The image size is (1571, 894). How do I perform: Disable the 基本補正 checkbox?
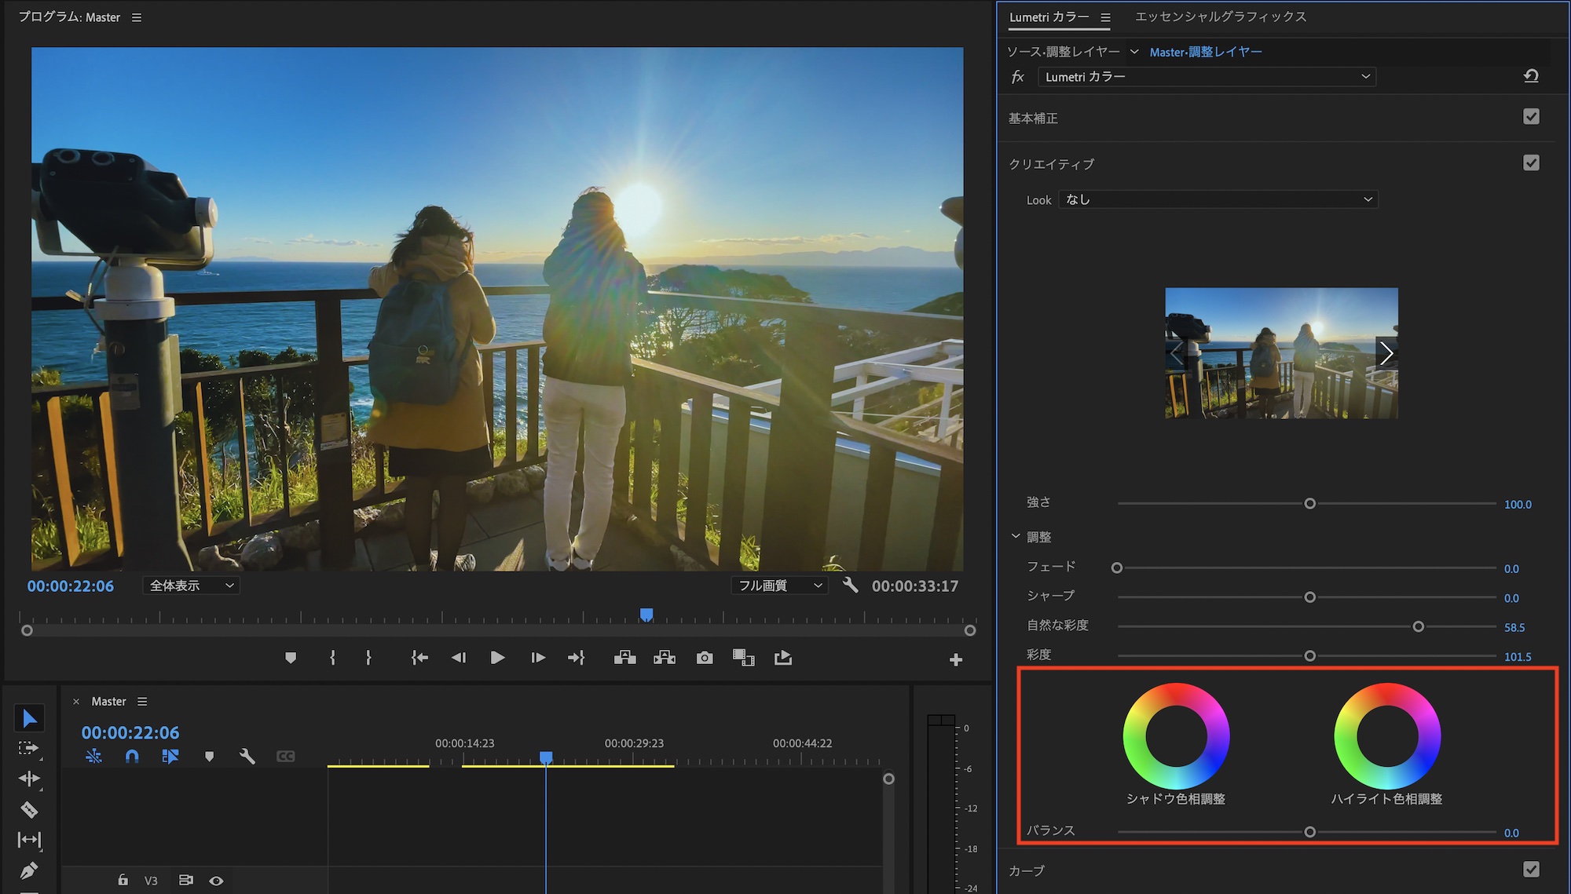1531,117
